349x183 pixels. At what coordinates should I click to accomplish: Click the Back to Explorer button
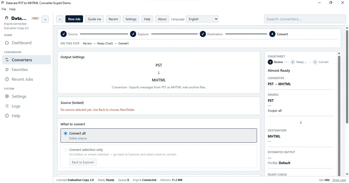tap(83, 162)
